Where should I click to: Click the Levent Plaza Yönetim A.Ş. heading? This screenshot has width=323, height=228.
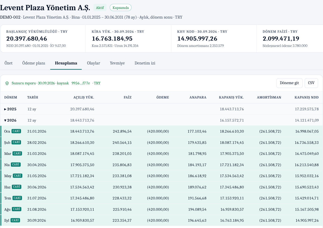(x=45, y=8)
